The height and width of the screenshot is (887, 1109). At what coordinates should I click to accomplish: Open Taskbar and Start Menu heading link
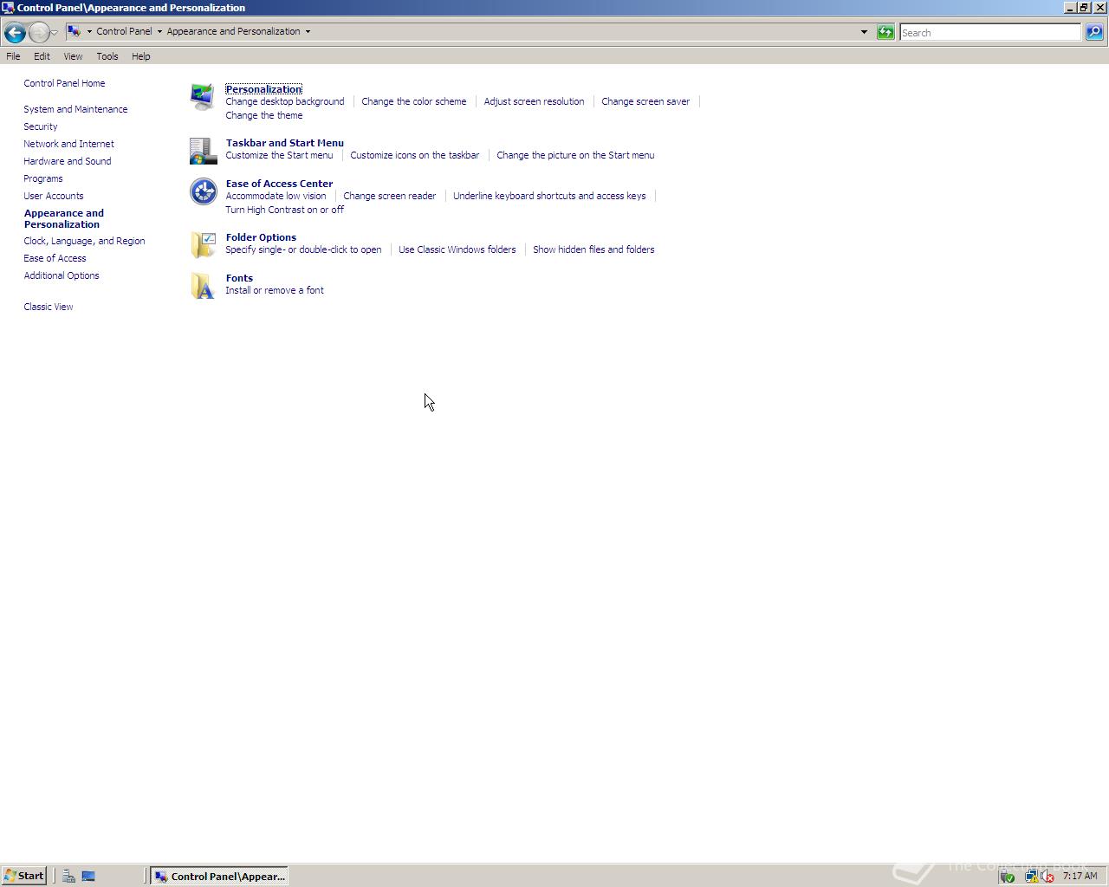point(285,143)
